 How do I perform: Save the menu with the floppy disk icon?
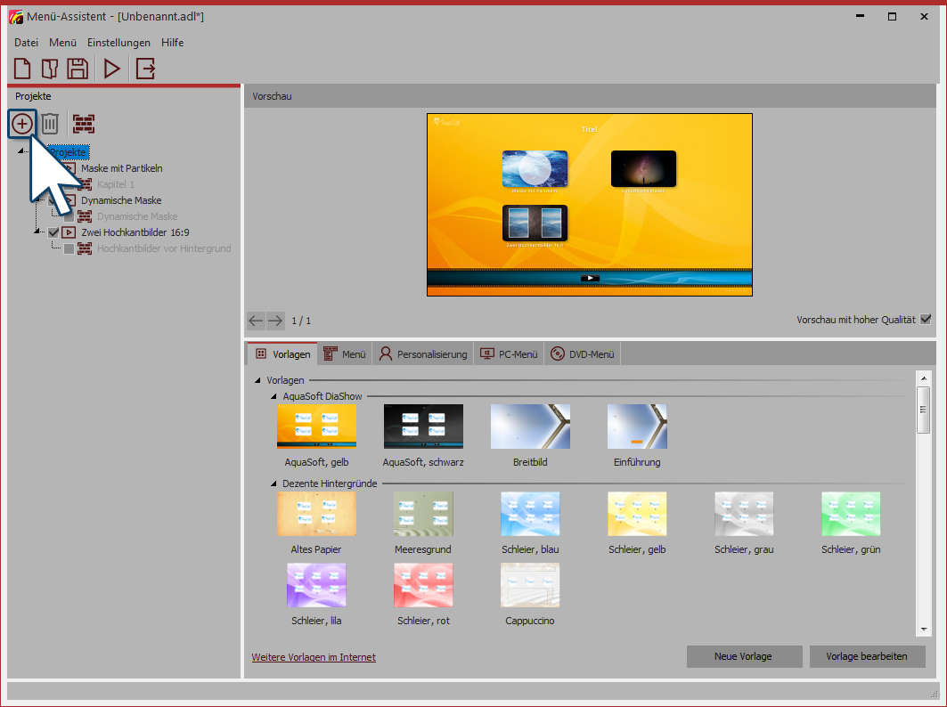click(78, 68)
